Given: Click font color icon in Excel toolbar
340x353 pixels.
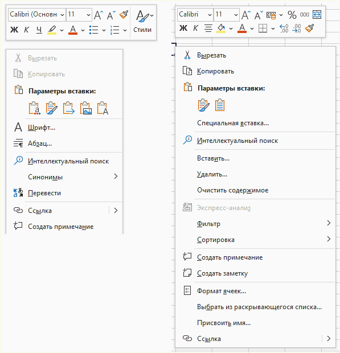Looking at the screenshot, I should pyautogui.click(x=242, y=28).
